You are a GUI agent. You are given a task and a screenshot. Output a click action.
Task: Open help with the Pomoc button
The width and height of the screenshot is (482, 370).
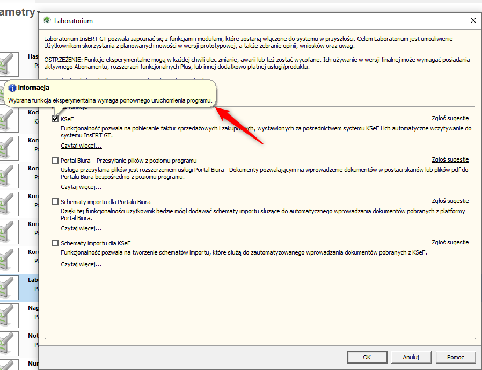pos(456,357)
